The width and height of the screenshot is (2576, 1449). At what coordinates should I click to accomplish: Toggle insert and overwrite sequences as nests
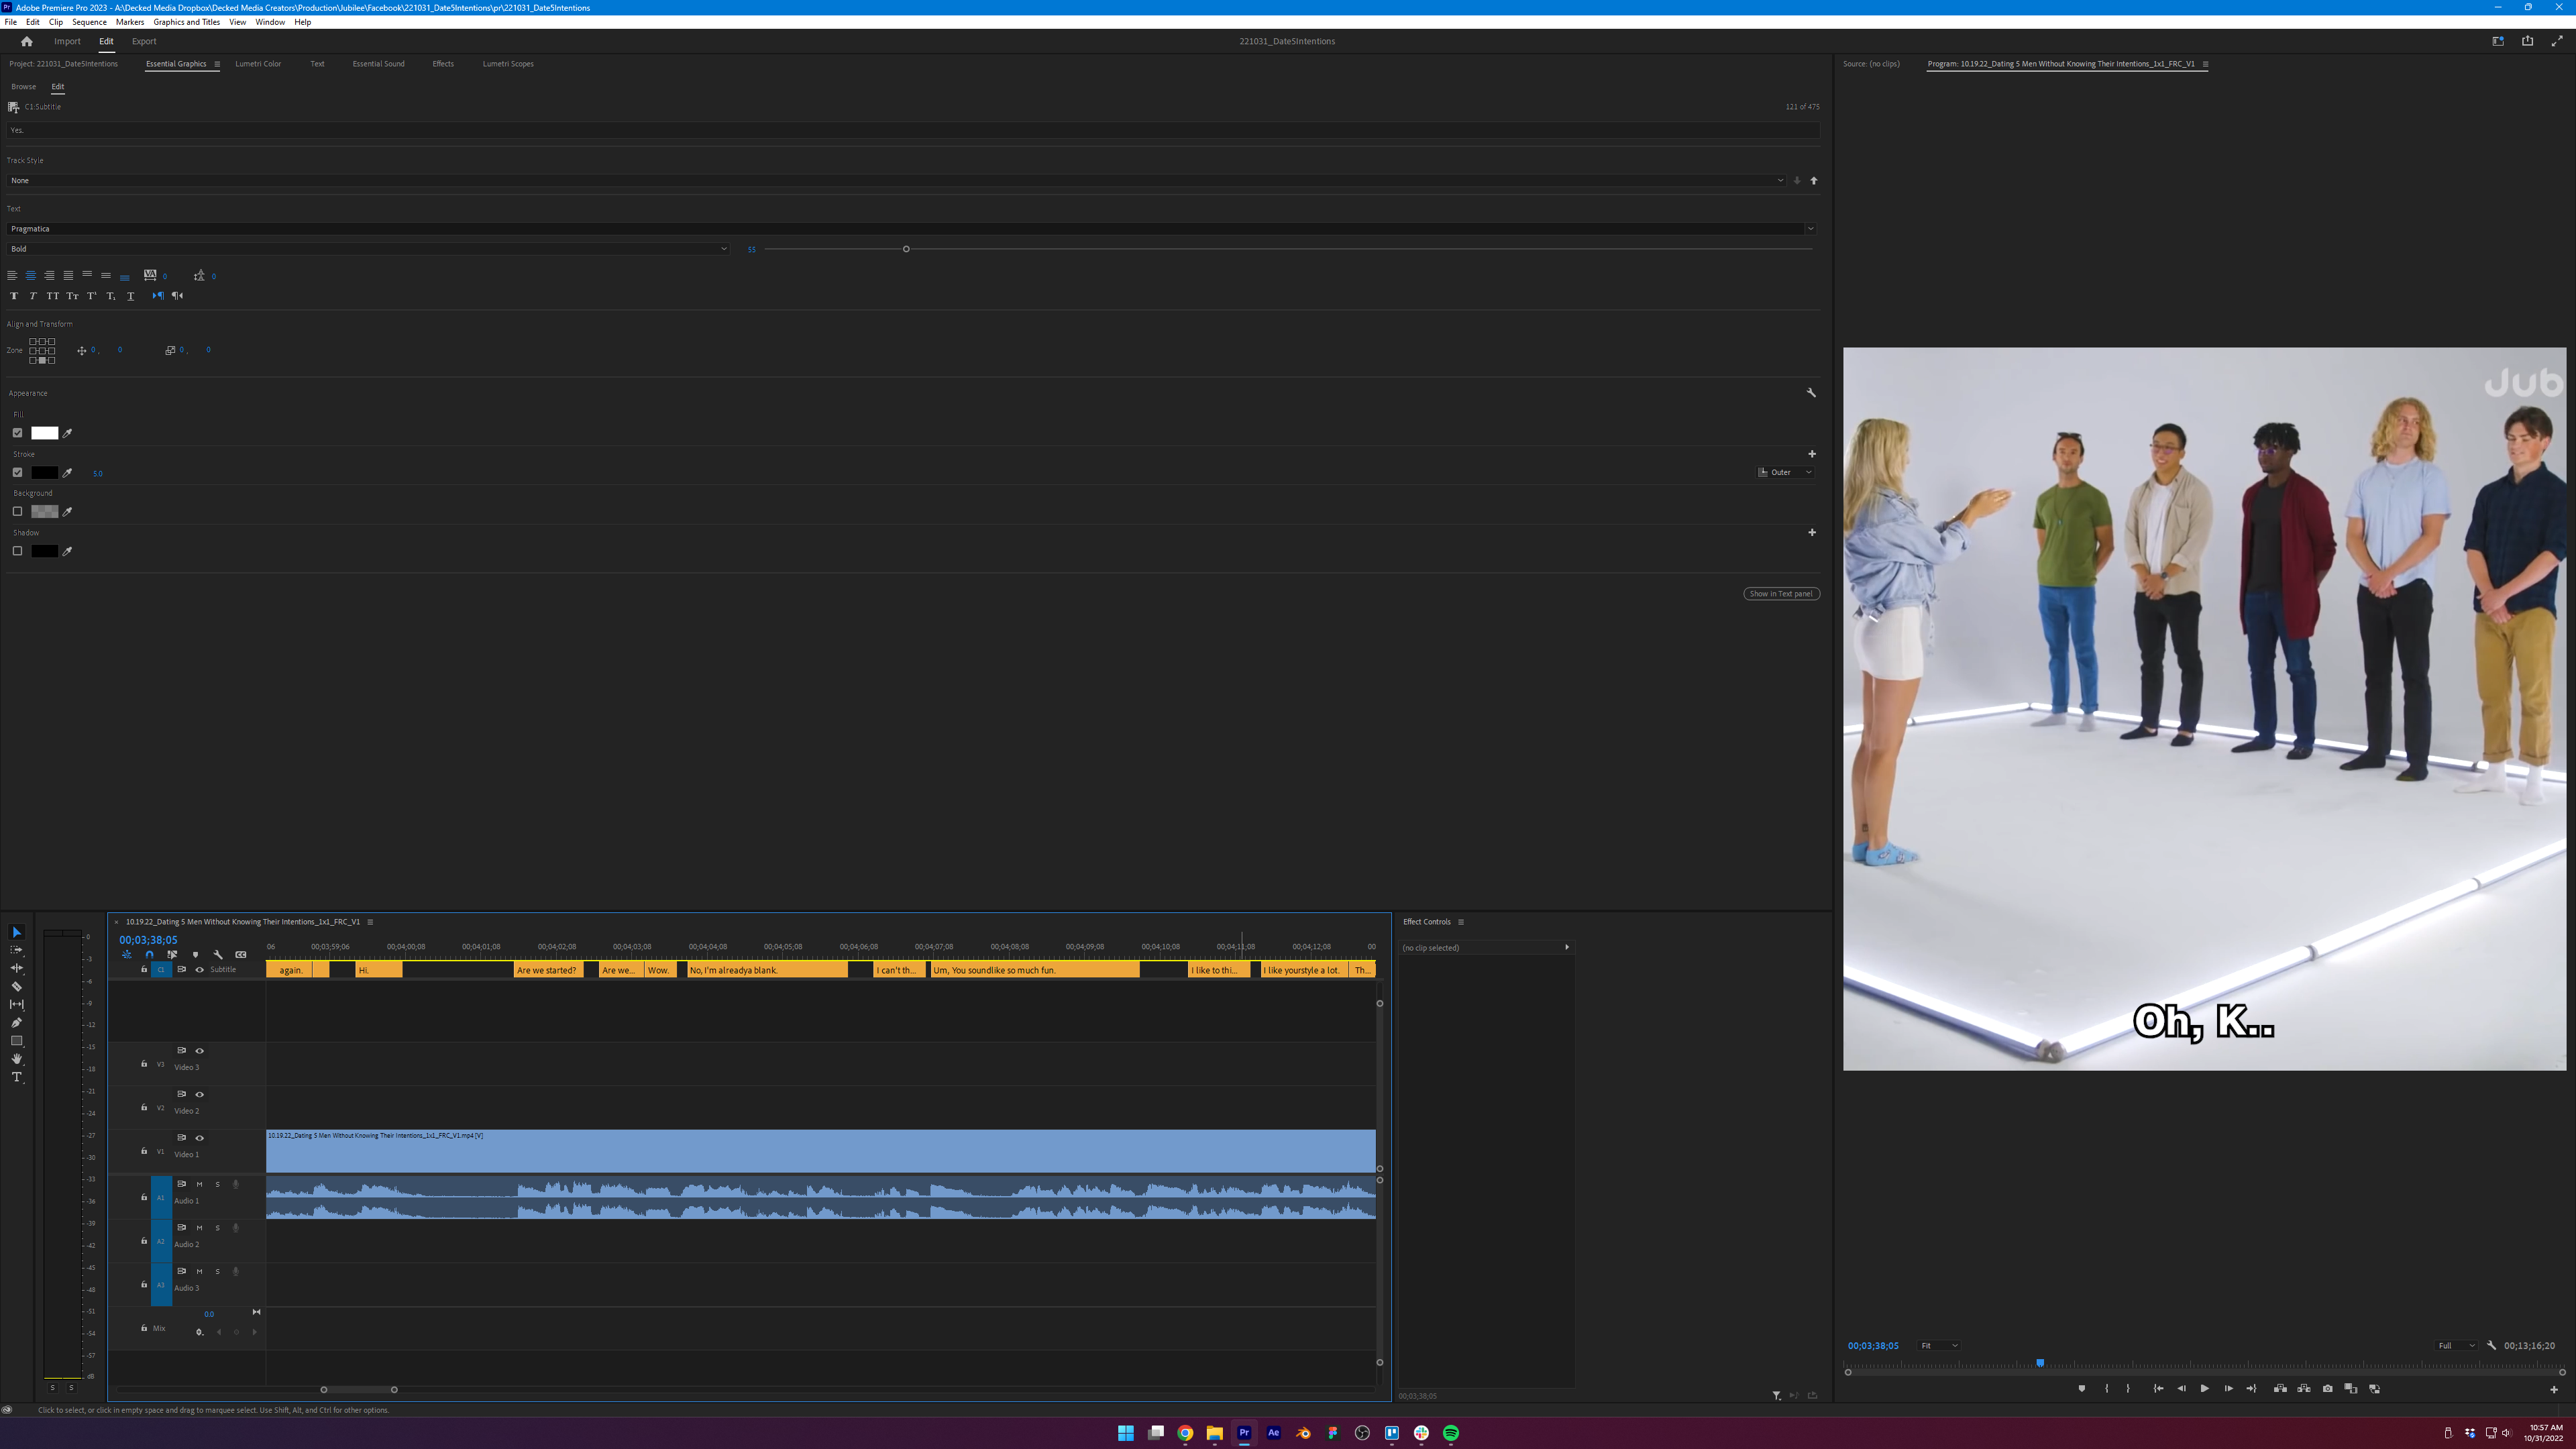pyautogui.click(x=126, y=955)
